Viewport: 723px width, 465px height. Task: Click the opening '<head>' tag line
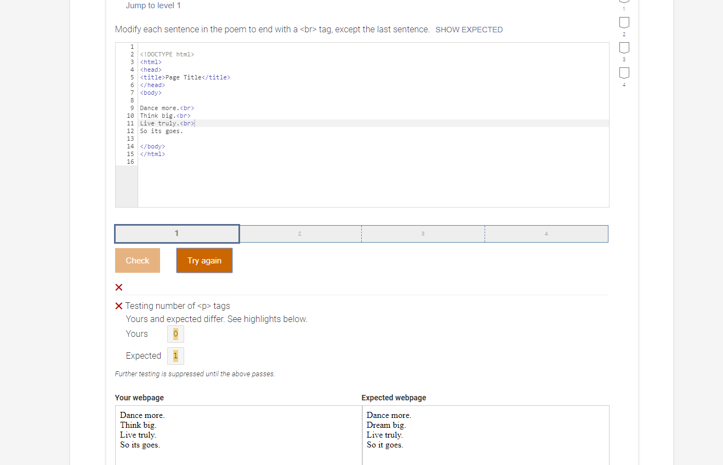[x=151, y=70]
